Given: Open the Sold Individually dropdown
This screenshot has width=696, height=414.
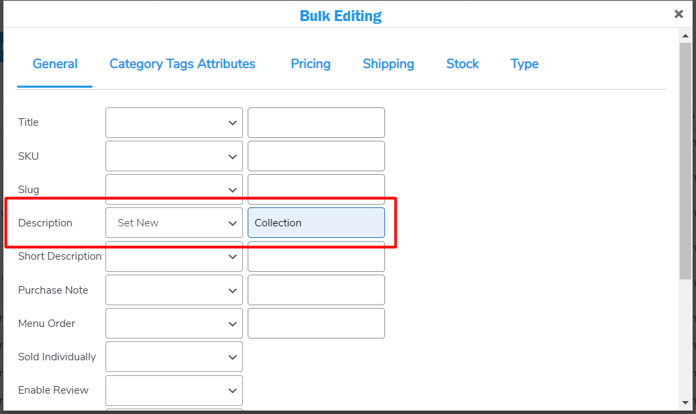Looking at the screenshot, I should (x=173, y=356).
